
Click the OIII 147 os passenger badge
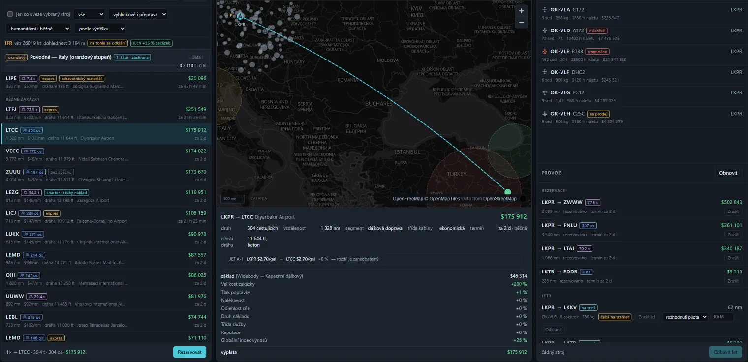(x=29, y=276)
